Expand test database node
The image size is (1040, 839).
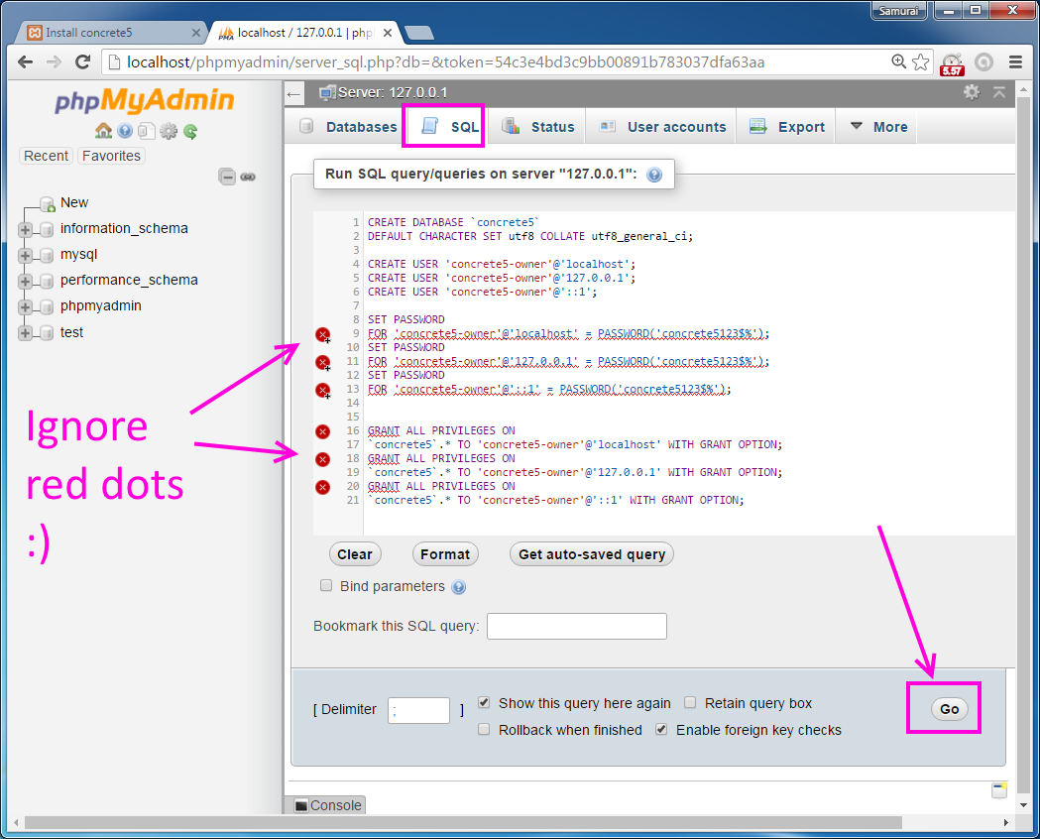point(25,333)
